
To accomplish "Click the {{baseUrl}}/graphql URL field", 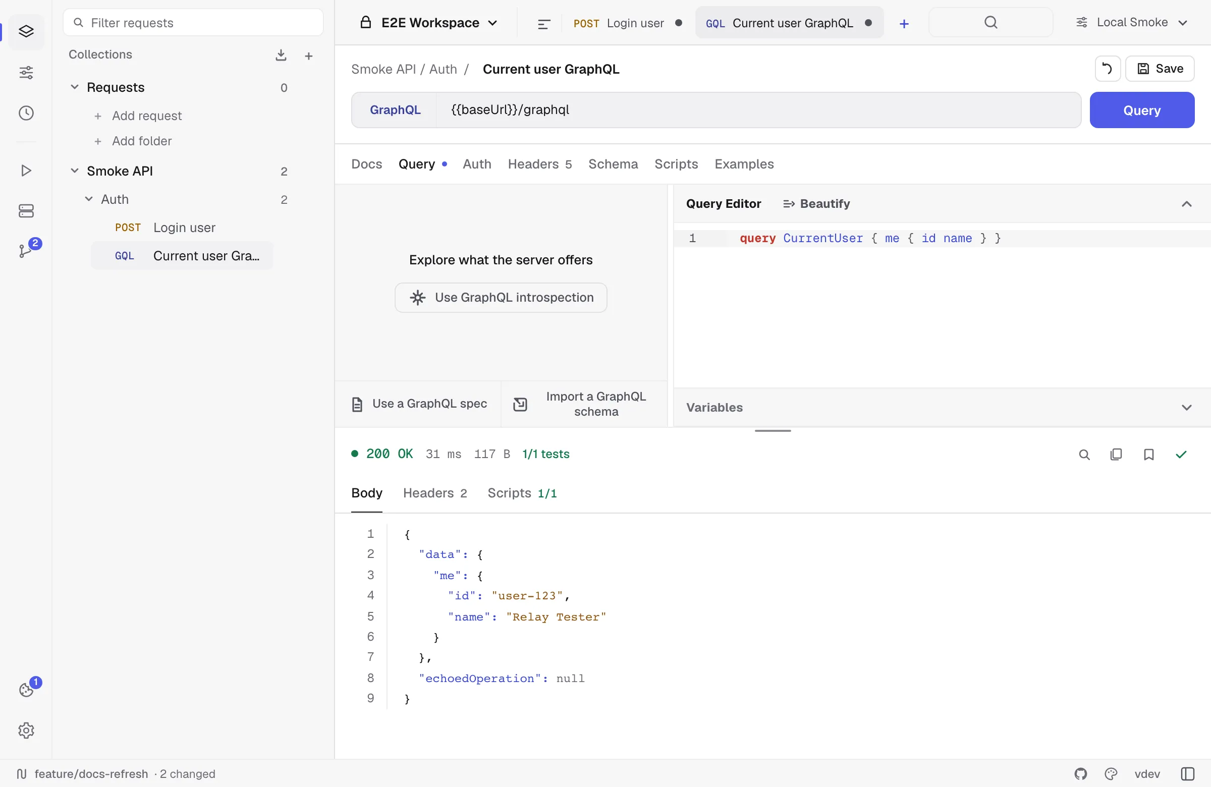I will pyautogui.click(x=758, y=110).
